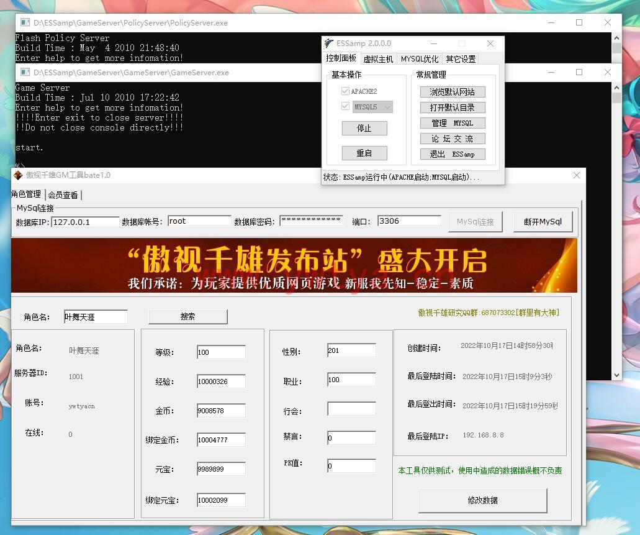This screenshot has width=640, height=535.
Task: Open the MYSQL优化 tab in ESSamp
Action: (420, 59)
